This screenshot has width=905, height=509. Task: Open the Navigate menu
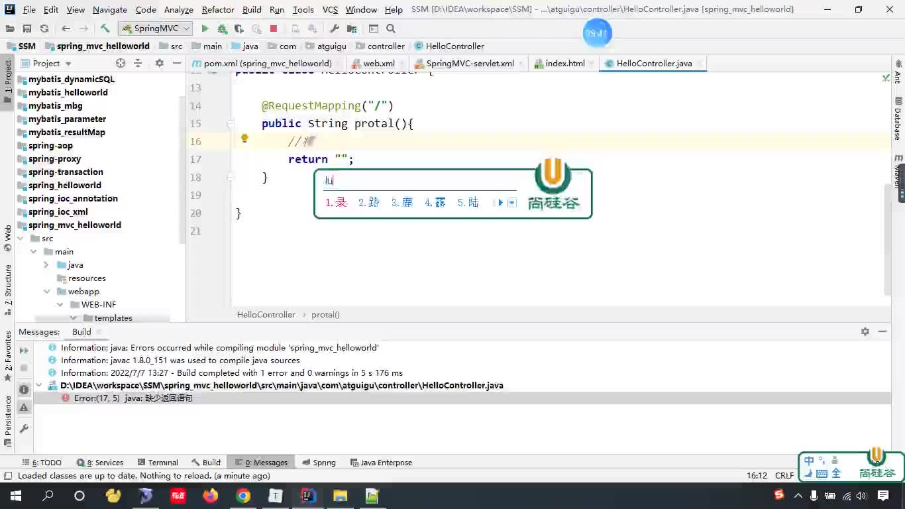pyautogui.click(x=110, y=9)
